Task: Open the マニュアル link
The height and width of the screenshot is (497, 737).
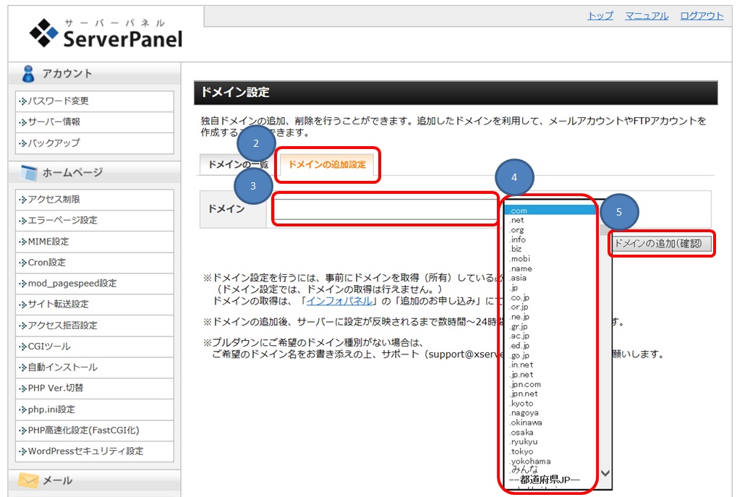Action: pyautogui.click(x=646, y=16)
